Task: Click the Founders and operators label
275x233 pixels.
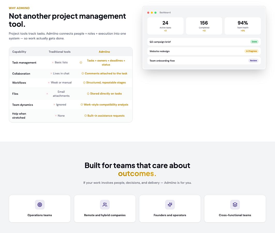Action: (x=170, y=215)
